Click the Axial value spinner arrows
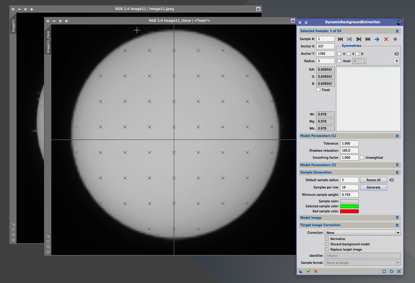Viewport: 415px width, 283px height. click(364, 61)
